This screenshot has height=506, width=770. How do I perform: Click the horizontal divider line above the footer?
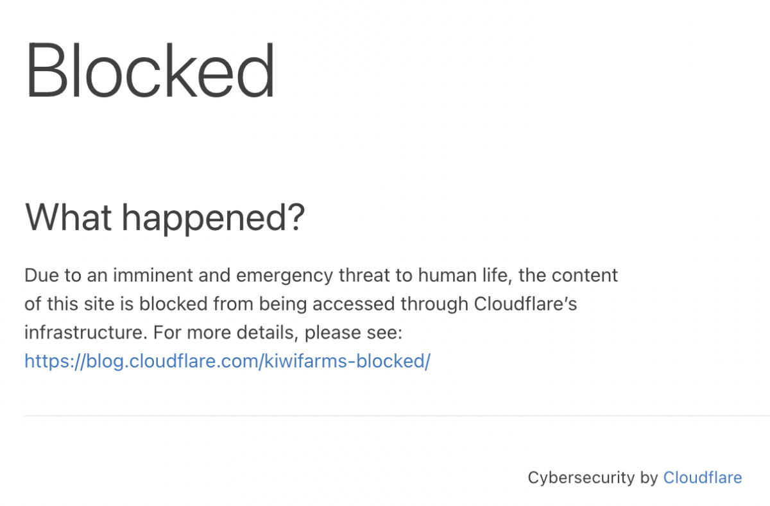pos(385,416)
